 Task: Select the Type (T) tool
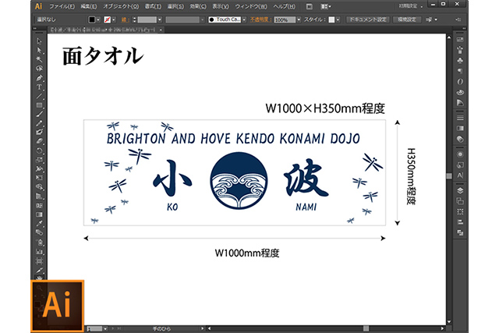coord(38,87)
